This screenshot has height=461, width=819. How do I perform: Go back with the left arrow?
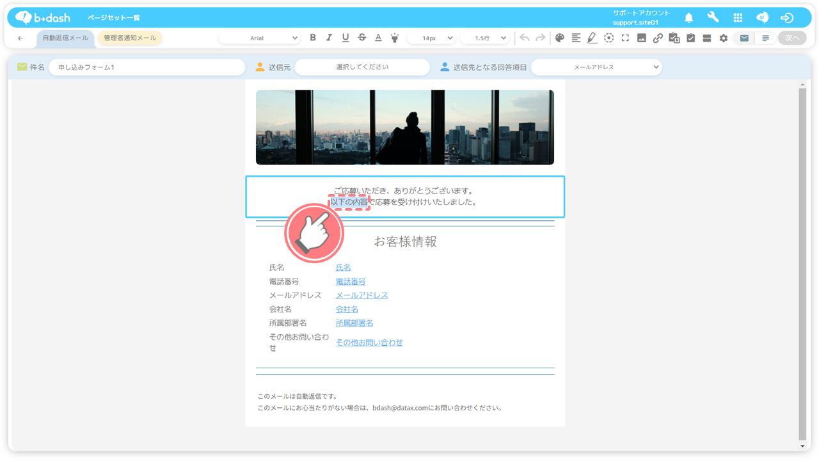(20, 38)
